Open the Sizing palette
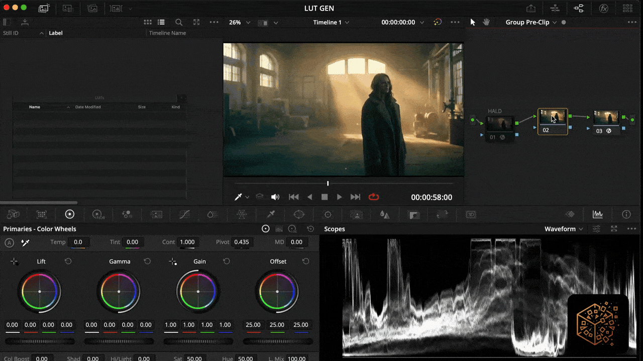This screenshot has width=643, height=361. [x=443, y=215]
